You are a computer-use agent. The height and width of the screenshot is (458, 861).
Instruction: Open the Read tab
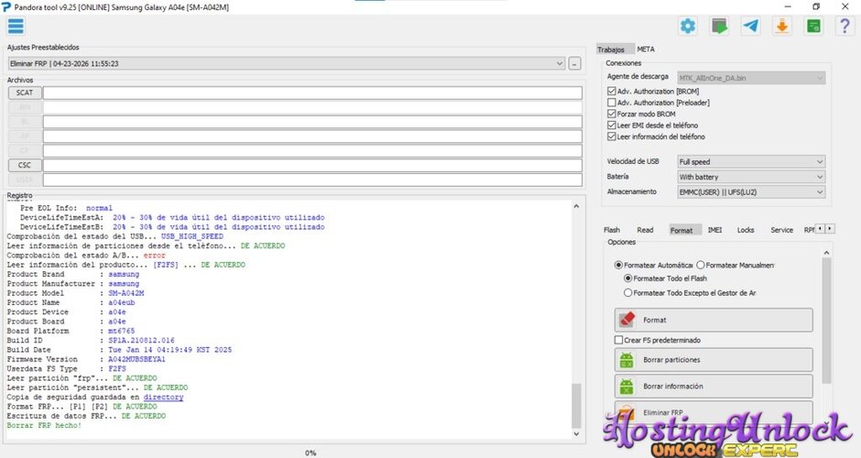[645, 230]
